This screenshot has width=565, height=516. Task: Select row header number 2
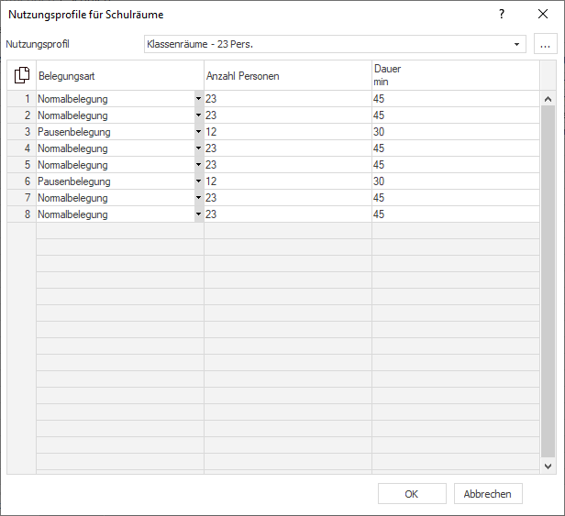pyautogui.click(x=22, y=115)
